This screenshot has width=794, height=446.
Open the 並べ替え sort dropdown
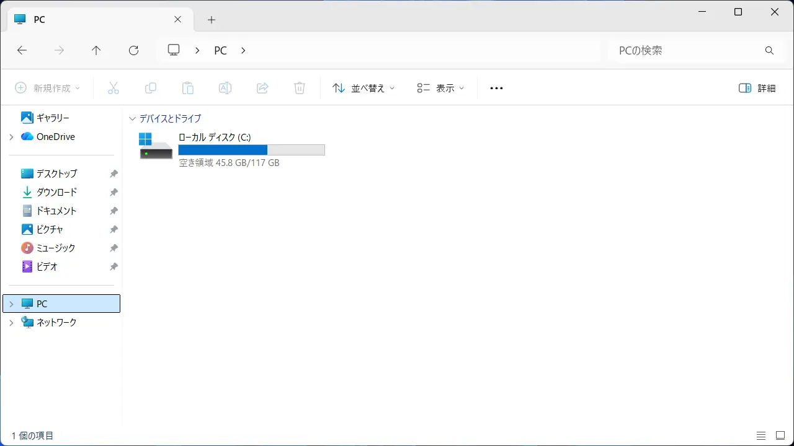[364, 88]
